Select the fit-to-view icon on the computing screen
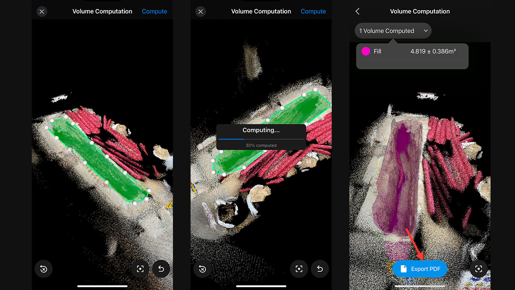The width and height of the screenshot is (515, 290). (x=299, y=269)
